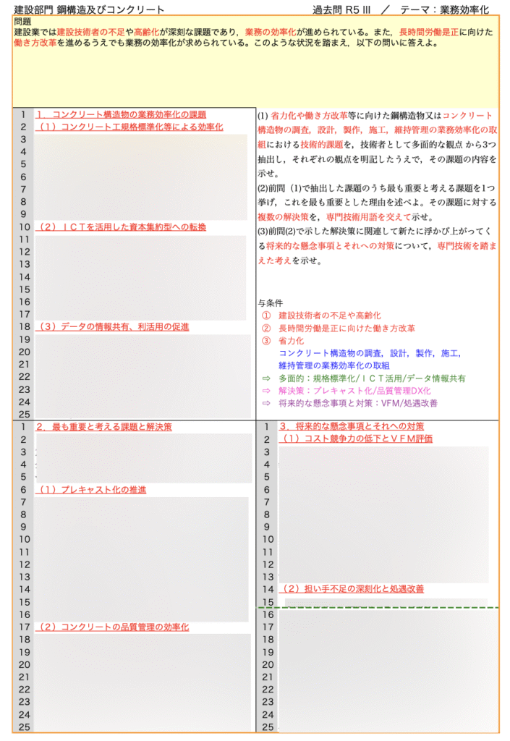Open heading 2. 最も重要と考える課題と解決策
Image resolution: width=510 pixels, height=741 pixels.
coord(103,427)
